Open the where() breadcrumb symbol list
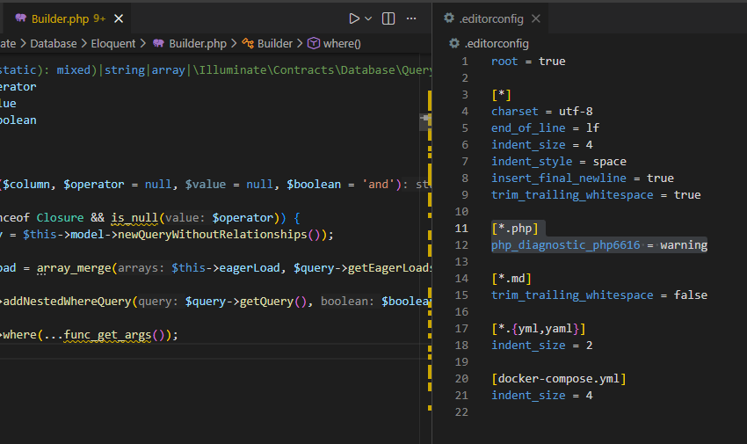The width and height of the screenshot is (747, 444). coord(342,43)
